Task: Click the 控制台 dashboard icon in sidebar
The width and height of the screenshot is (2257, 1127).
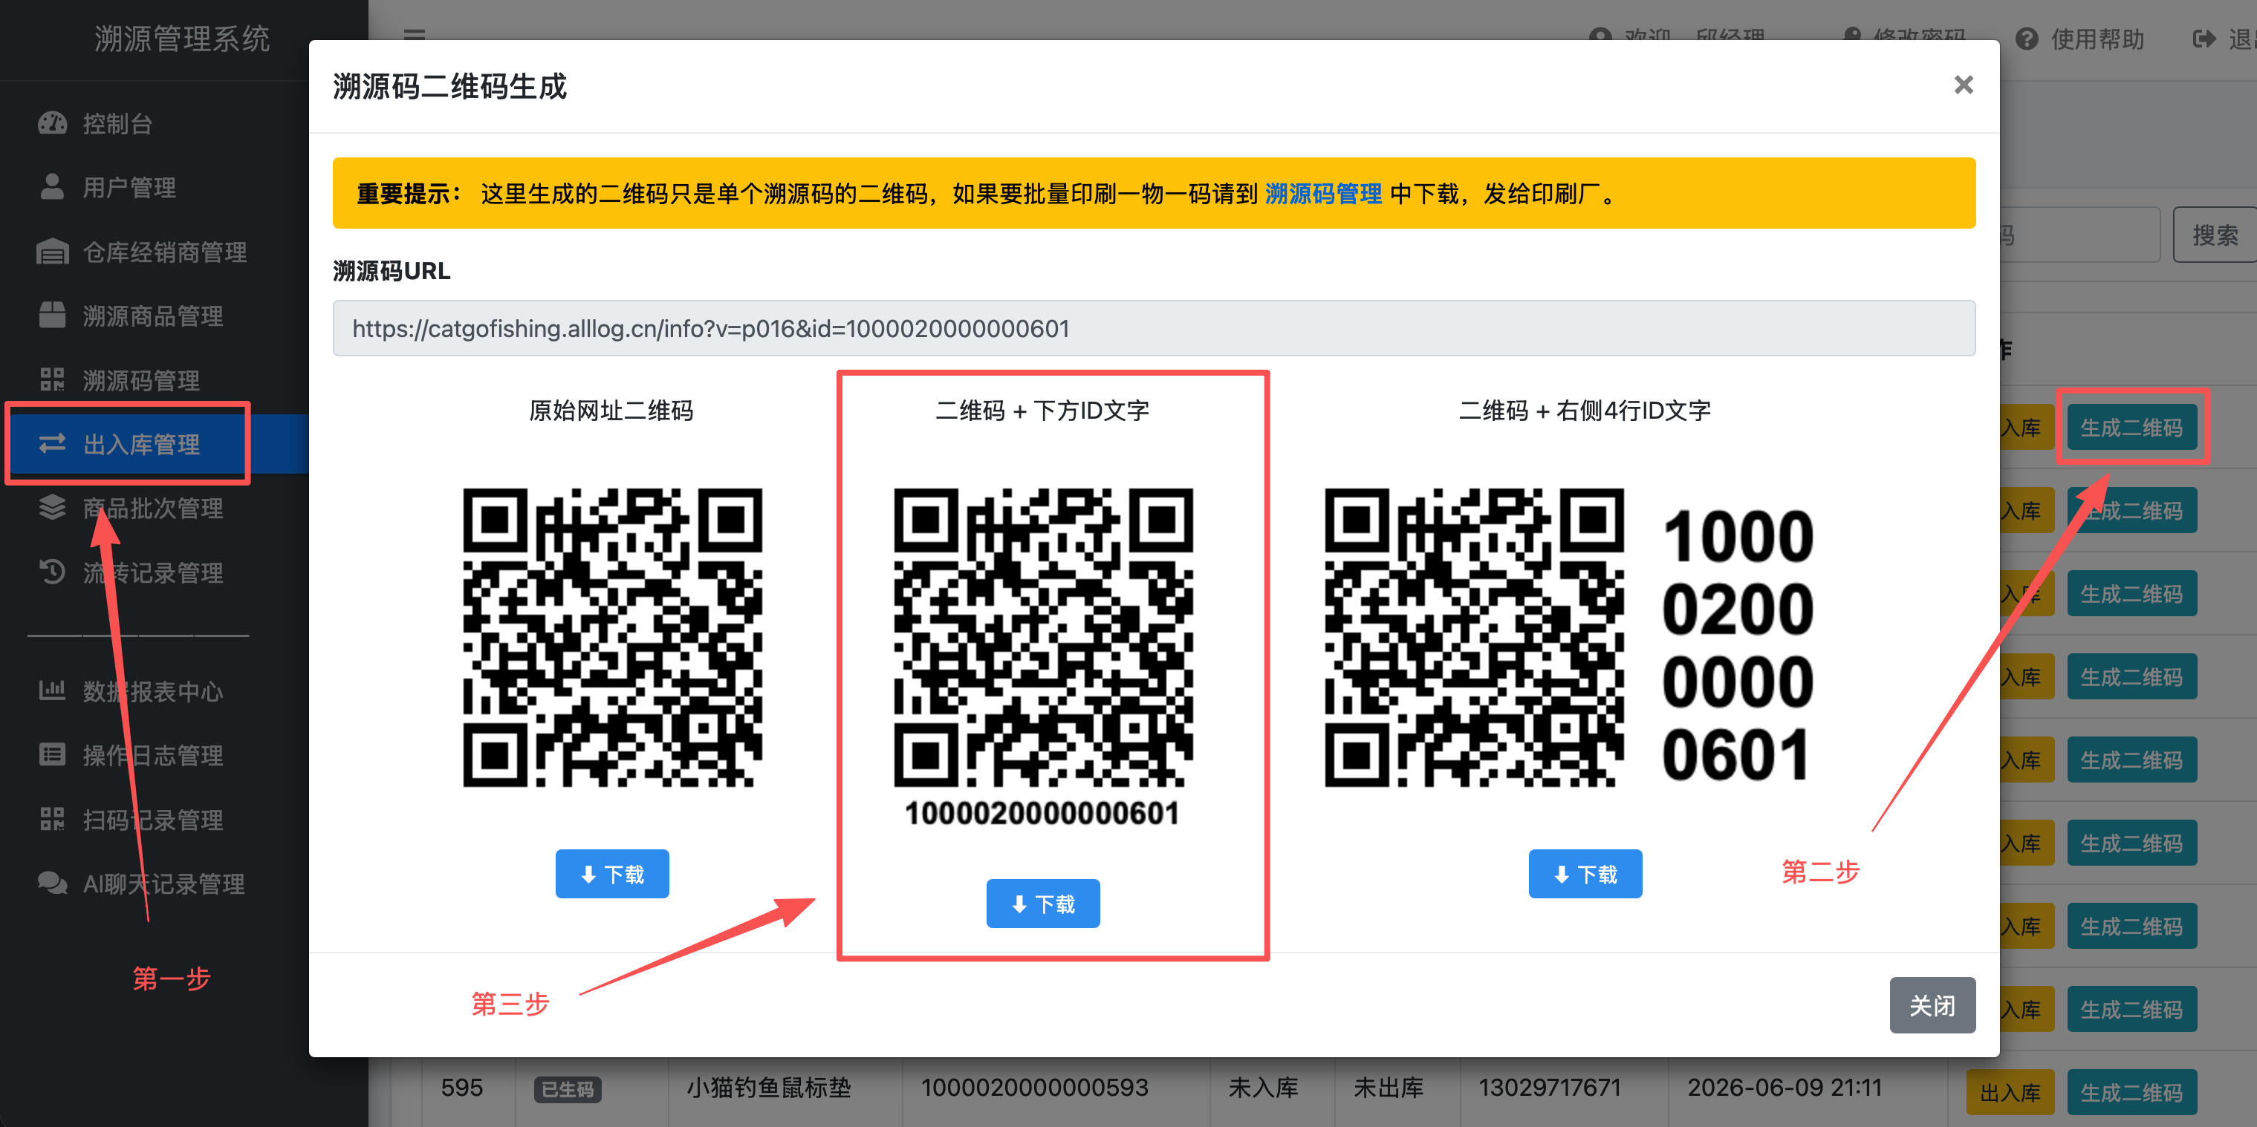Action: tap(53, 123)
